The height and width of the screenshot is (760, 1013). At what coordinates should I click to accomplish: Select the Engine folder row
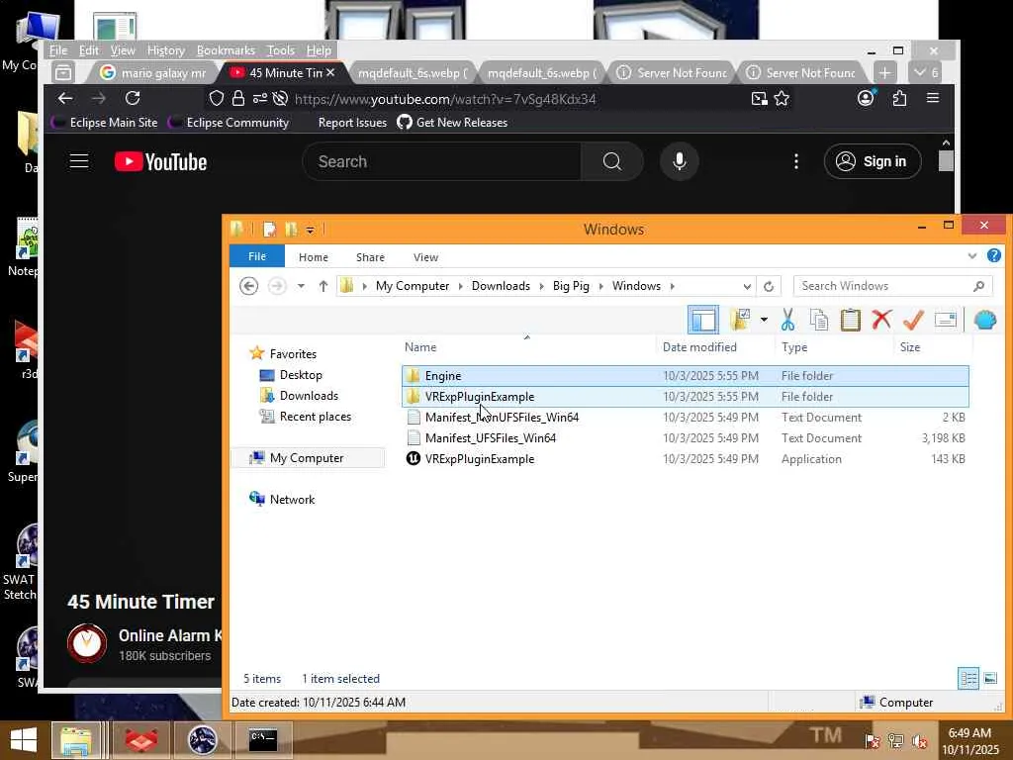(x=685, y=375)
